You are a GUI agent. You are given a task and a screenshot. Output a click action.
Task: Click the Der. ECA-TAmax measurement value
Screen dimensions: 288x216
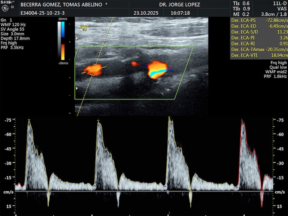coord(275,50)
